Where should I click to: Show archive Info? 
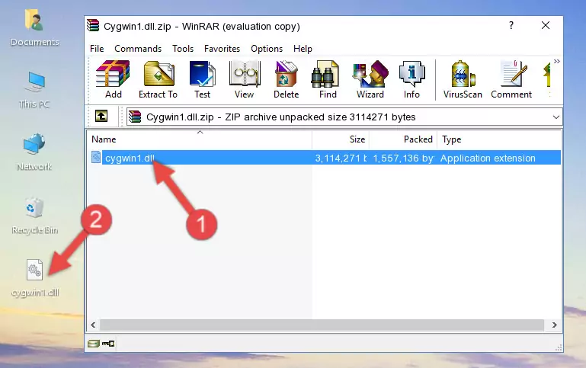point(411,79)
